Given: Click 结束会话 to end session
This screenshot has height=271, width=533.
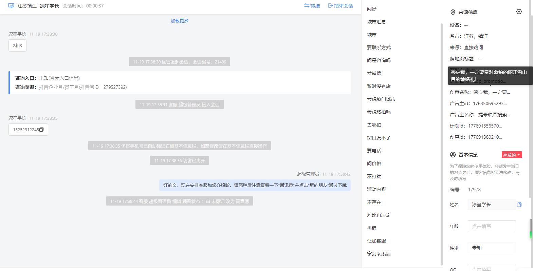Looking at the screenshot, I should point(341,6).
